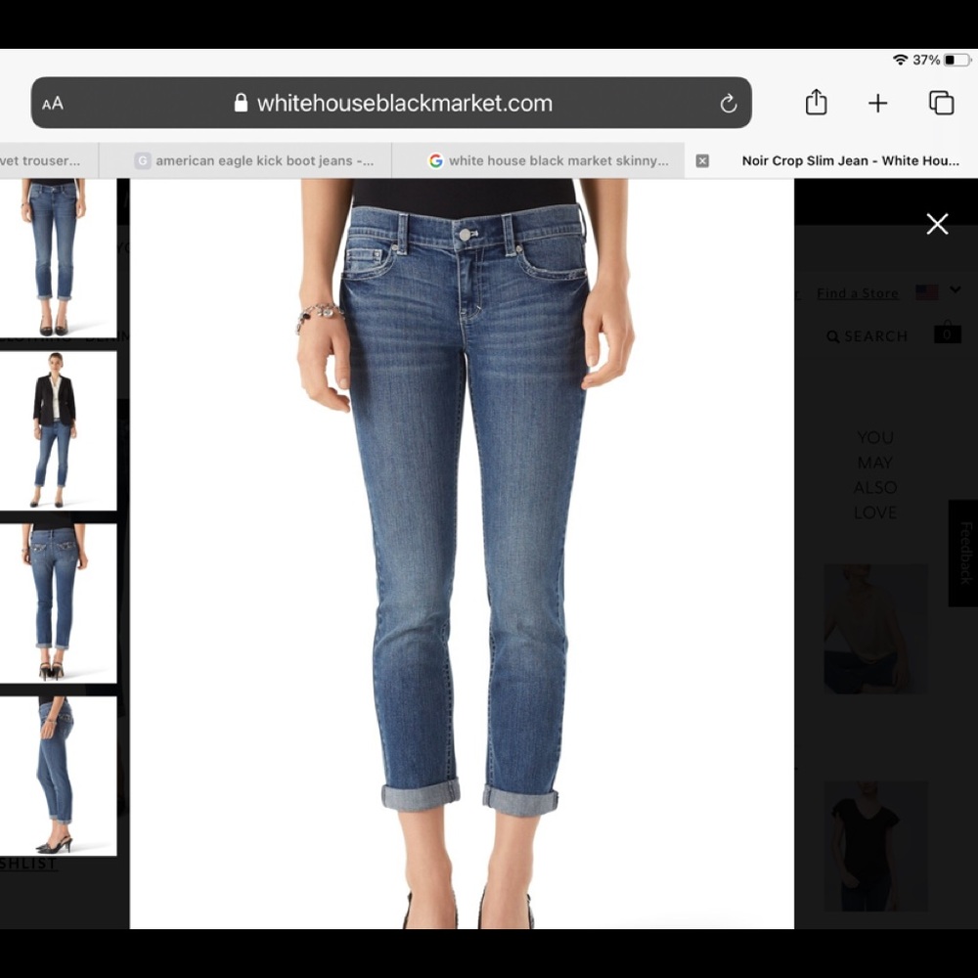Switch to white house black market skinny tab
The width and height of the screenshot is (978, 978).
tap(538, 161)
